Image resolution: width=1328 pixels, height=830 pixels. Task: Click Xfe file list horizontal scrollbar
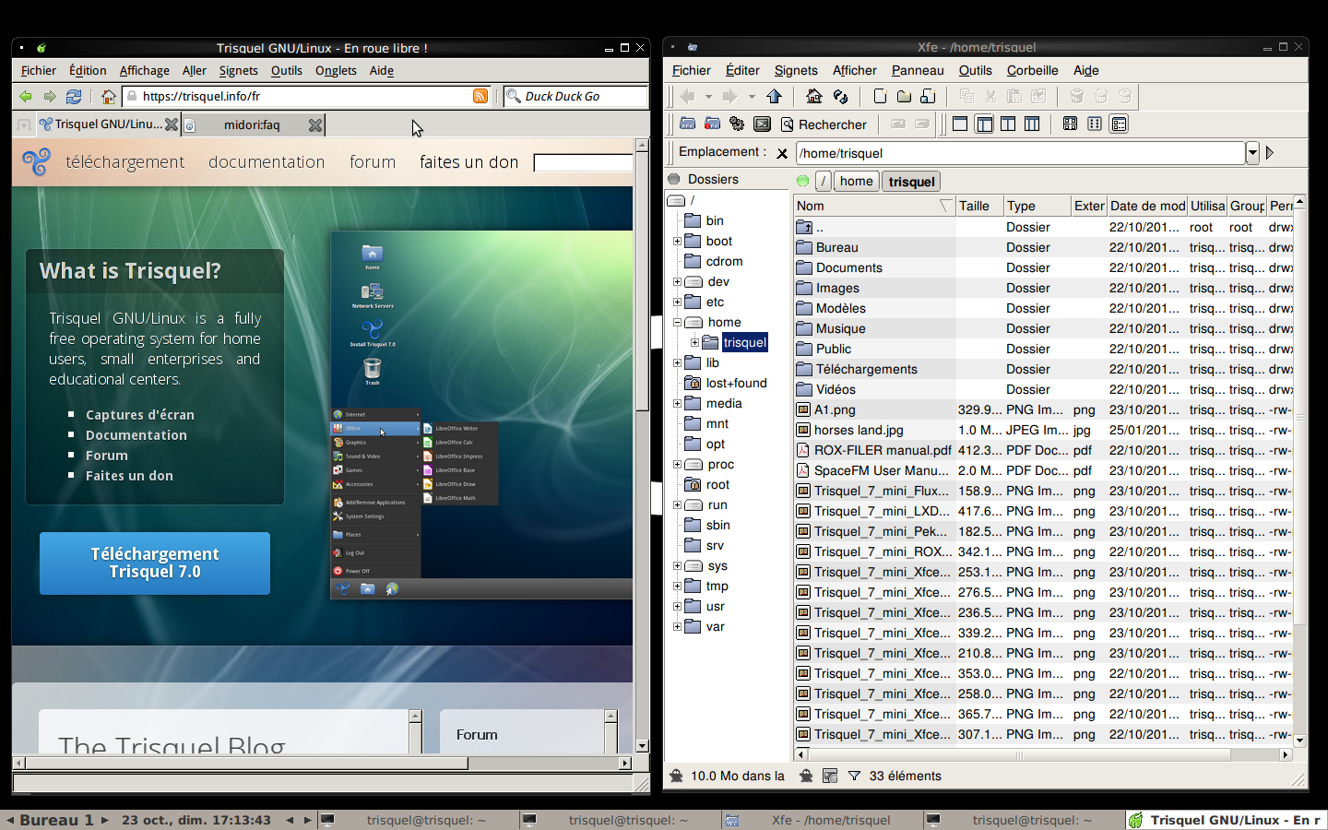(x=1019, y=754)
